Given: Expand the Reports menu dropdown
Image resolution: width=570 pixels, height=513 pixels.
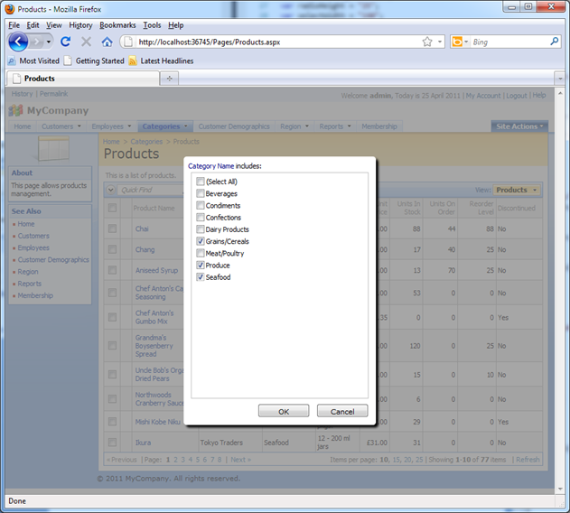Looking at the screenshot, I should click(x=350, y=126).
